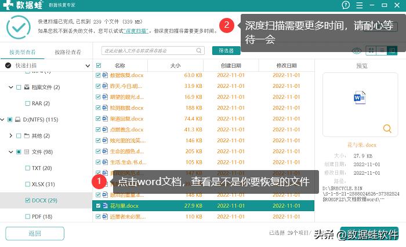This screenshot has width=406, height=247.
Task: Click Word icon of 生命的颜色 file
Action: [x=105, y=151]
